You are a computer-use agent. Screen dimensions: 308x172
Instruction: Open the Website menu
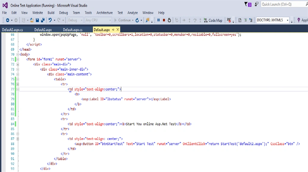click(38, 13)
